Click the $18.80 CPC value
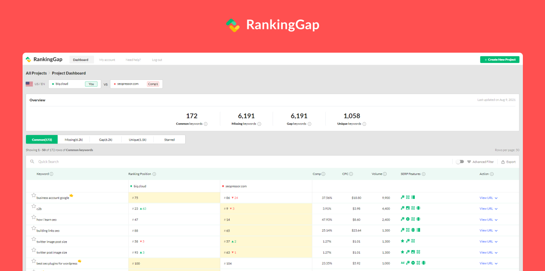545x271 pixels. (x=356, y=198)
